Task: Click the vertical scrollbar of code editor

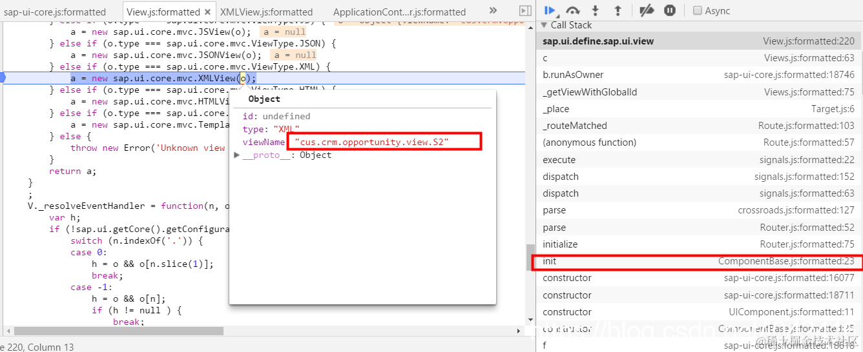Action: [x=530, y=257]
